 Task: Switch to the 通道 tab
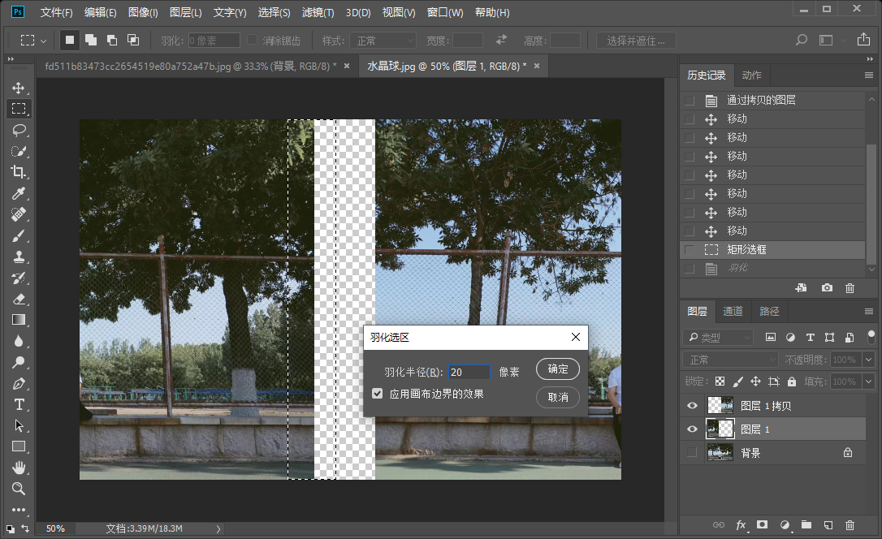point(733,312)
